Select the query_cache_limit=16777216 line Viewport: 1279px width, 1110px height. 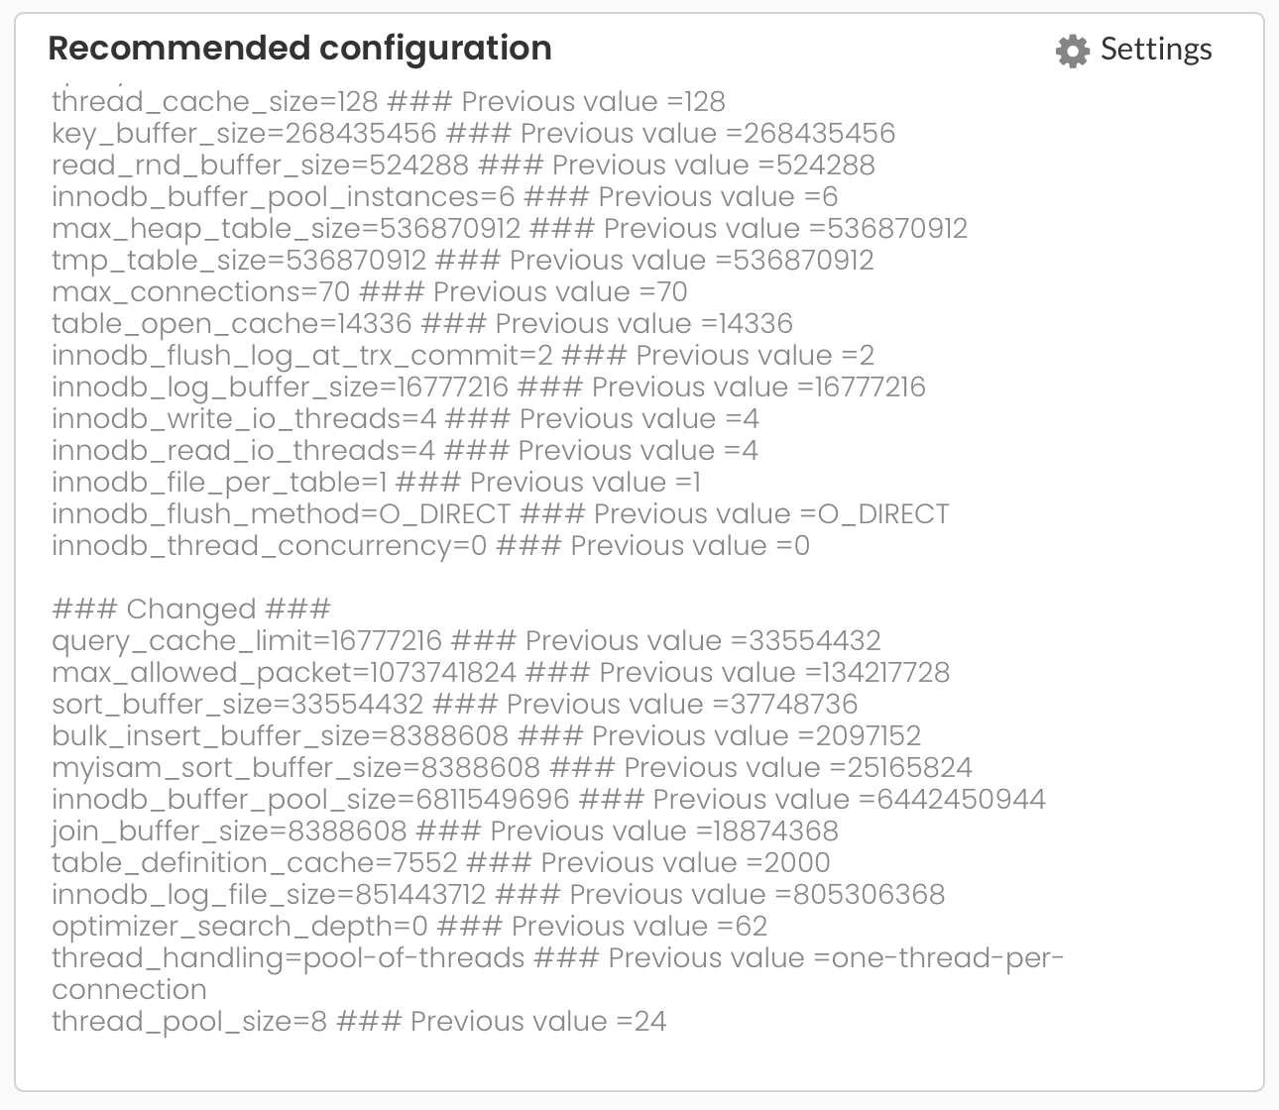467,641
